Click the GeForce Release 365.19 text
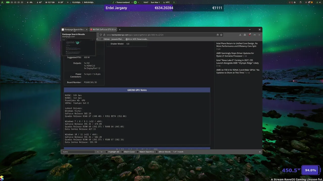The width and height of the screenshot is (323, 181). tap(78, 114)
